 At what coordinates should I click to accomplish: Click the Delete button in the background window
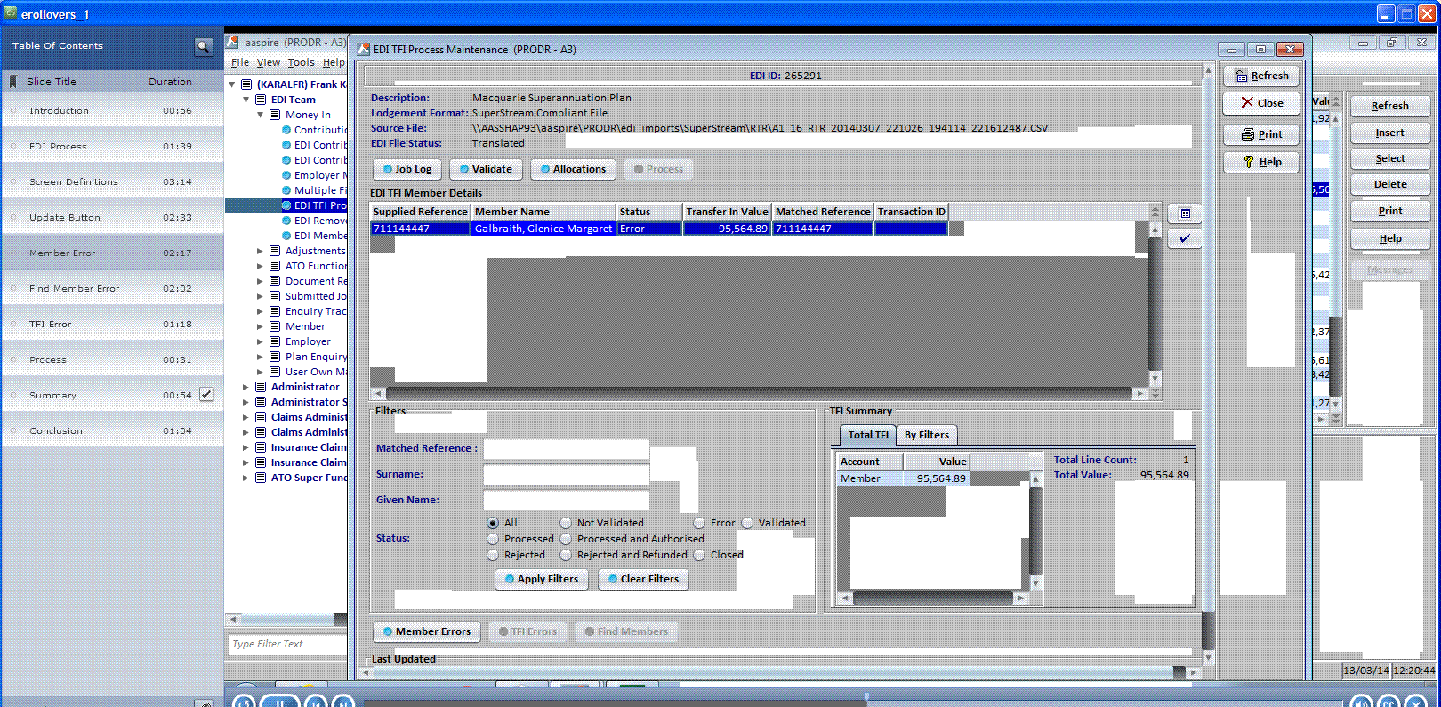tap(1389, 184)
